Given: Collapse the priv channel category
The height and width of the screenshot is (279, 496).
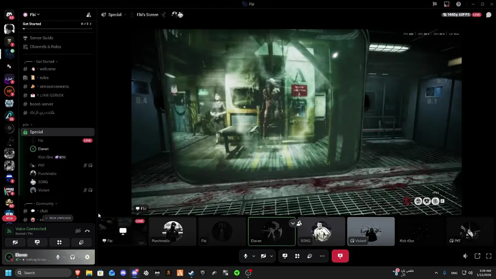Looking at the screenshot, I should (x=27, y=125).
